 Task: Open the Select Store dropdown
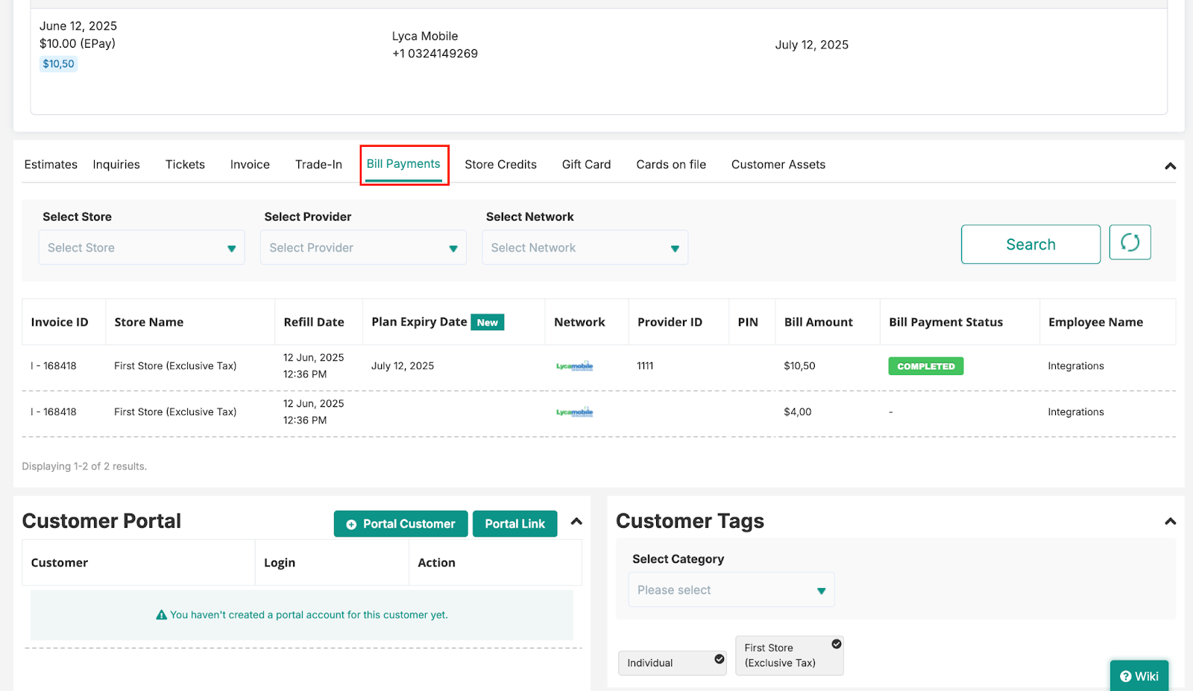click(x=142, y=247)
